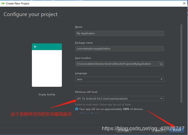
Task: Click the Cancel button
Action: 159,130
